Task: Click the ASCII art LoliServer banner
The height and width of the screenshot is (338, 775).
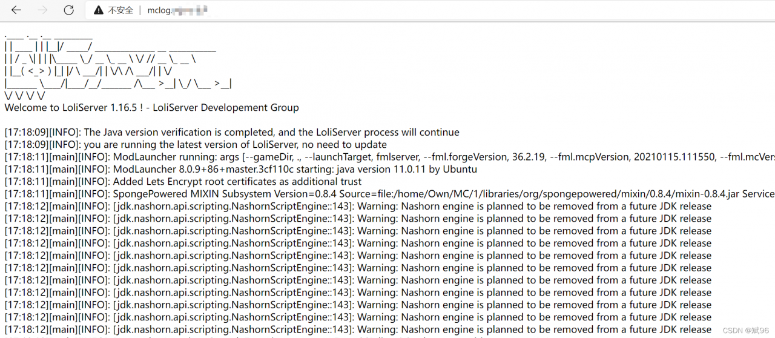Action: [118, 65]
